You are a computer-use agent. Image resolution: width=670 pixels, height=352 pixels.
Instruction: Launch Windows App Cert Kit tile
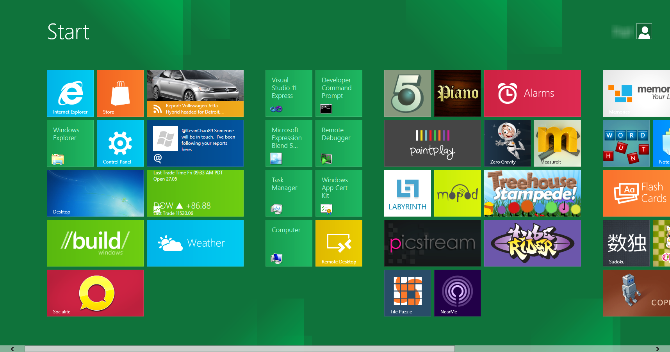pyautogui.click(x=339, y=193)
